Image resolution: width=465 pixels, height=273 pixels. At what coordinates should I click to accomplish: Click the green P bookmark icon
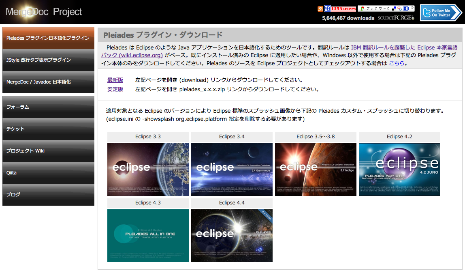pos(363,9)
